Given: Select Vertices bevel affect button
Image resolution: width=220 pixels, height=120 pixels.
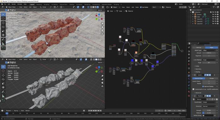Looking at the screenshot, I should coord(199,48).
